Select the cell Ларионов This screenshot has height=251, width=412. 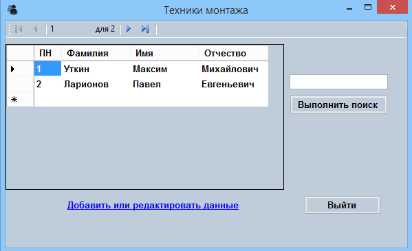[96, 84]
